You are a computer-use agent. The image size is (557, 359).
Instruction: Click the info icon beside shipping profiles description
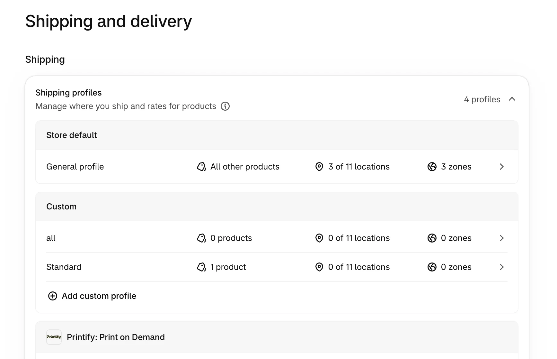(x=225, y=106)
